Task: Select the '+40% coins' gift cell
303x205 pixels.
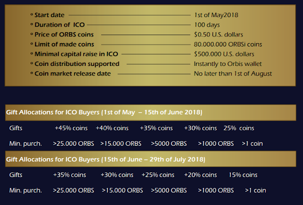Action: pos(112,128)
